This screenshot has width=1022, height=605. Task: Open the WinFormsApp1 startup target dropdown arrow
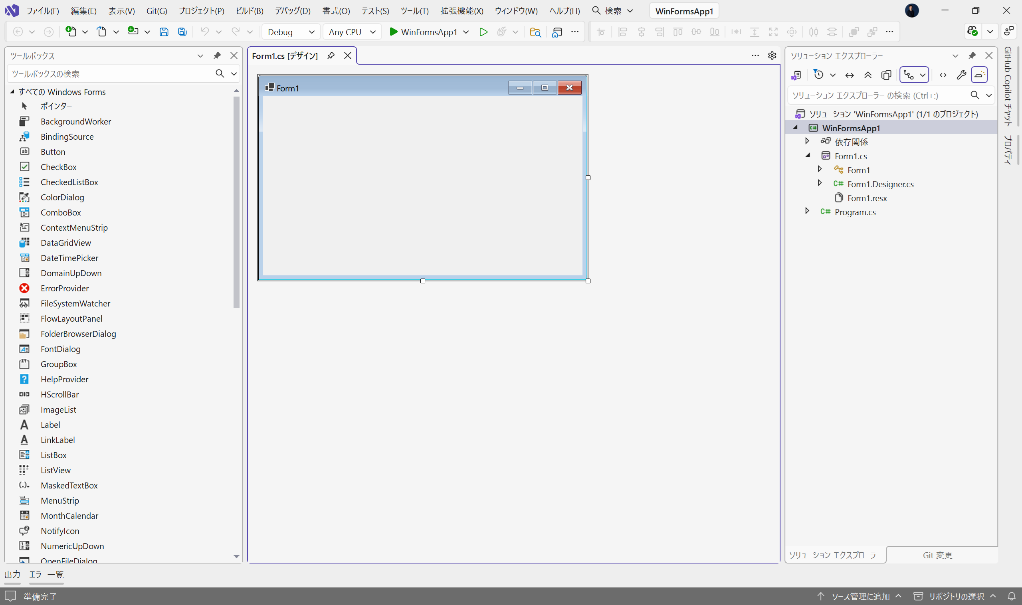[x=466, y=32]
